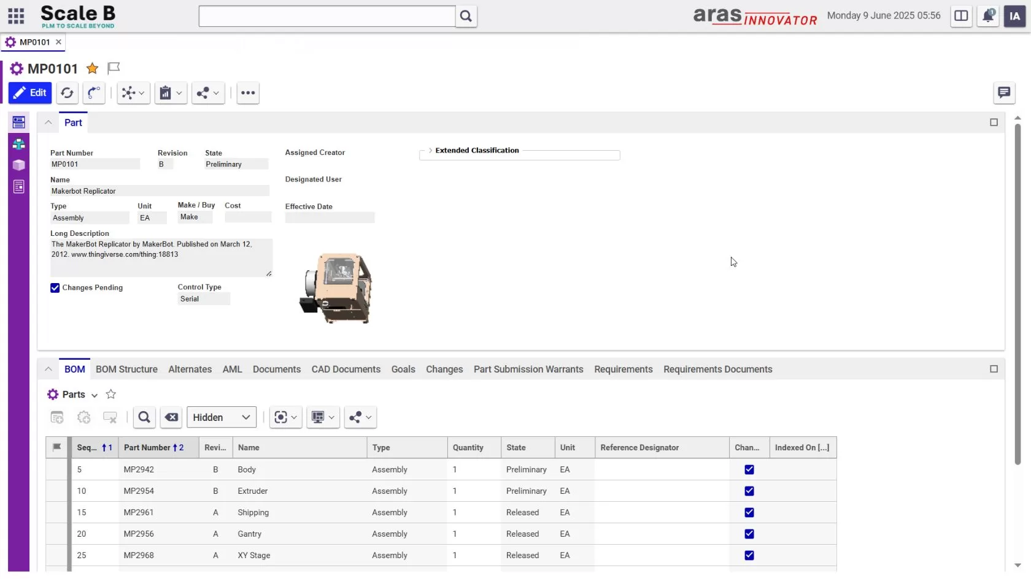This screenshot has height=579, width=1031.
Task: Refresh the MP0101 item view
Action: [x=68, y=93]
